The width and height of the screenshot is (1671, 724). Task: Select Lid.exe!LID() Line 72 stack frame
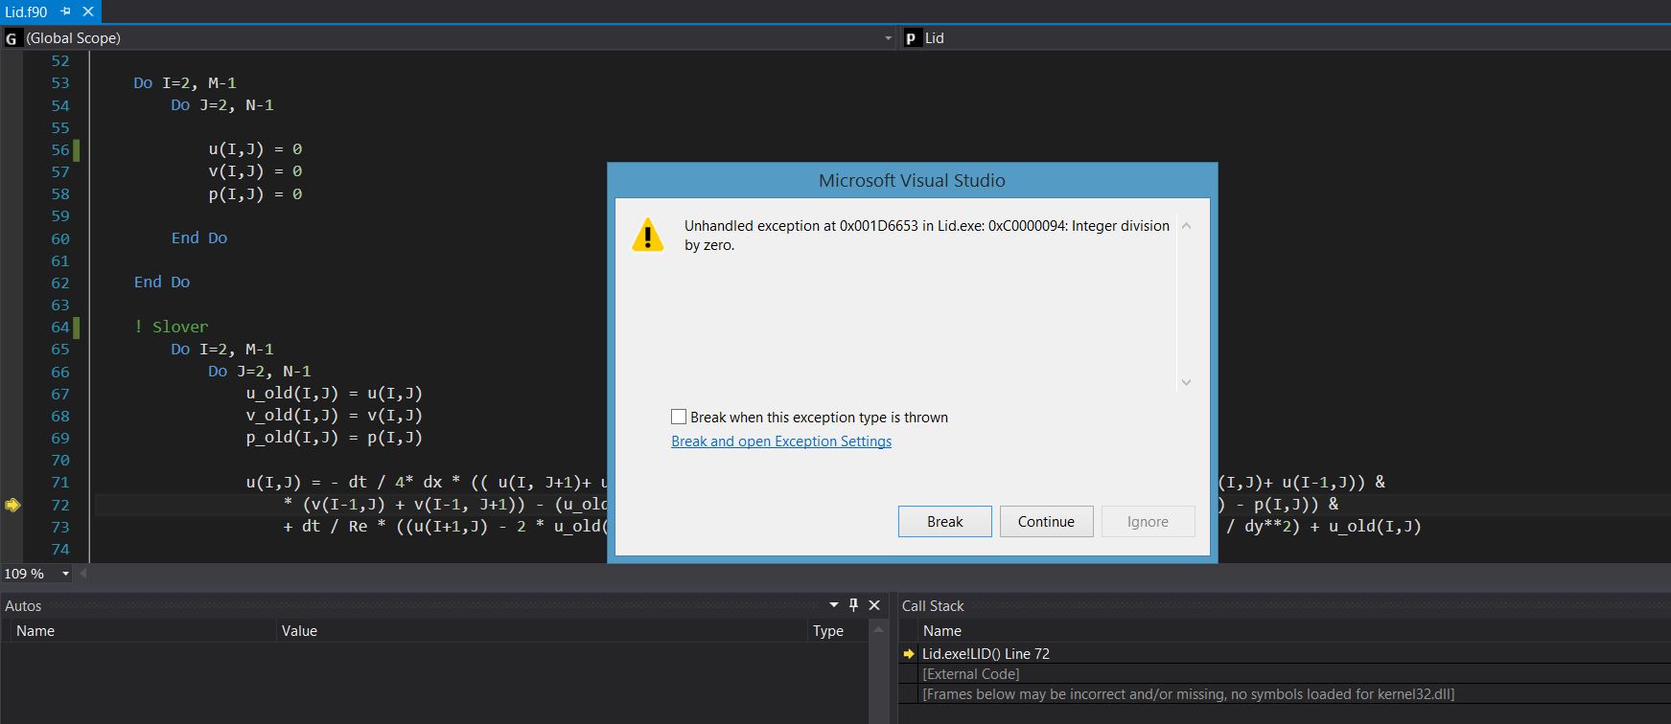pos(986,654)
